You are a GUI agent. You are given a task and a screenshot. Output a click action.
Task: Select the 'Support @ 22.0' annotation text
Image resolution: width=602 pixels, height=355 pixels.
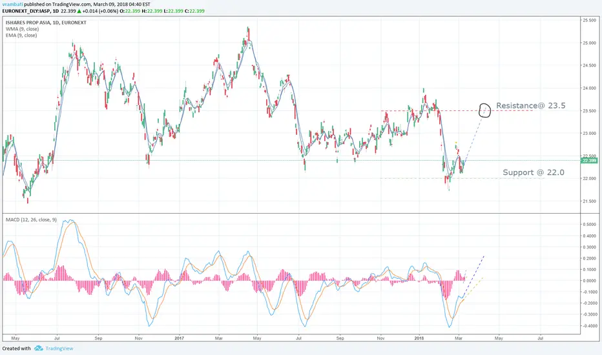tap(534, 172)
